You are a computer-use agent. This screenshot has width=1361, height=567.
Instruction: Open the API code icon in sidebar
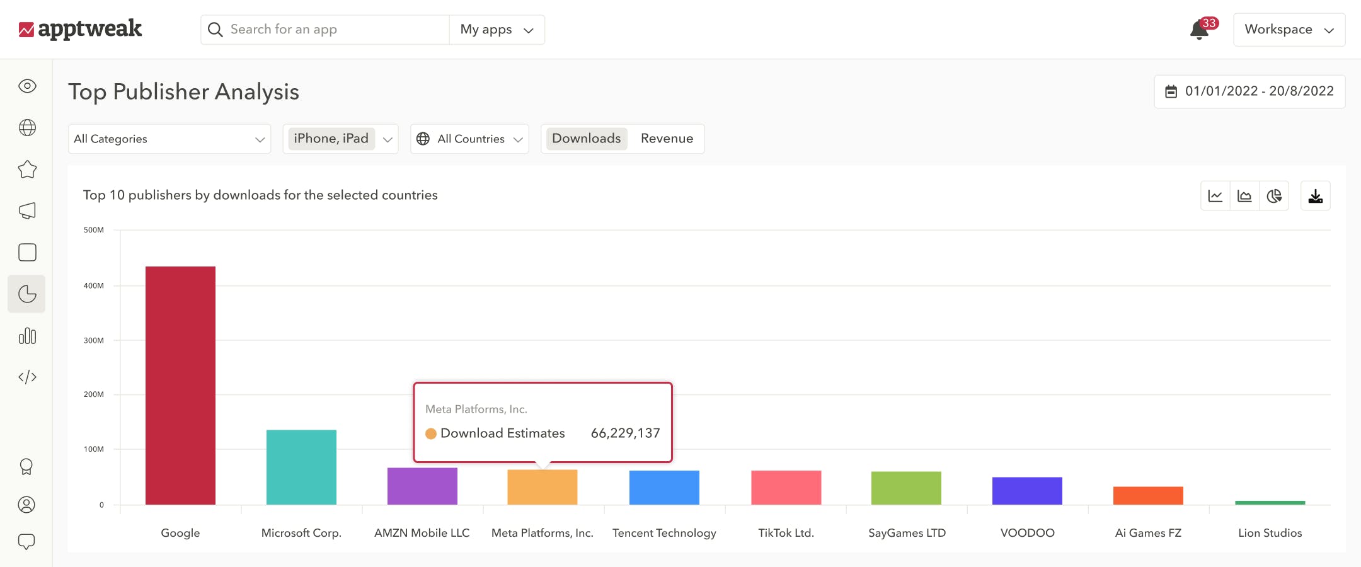click(x=26, y=377)
